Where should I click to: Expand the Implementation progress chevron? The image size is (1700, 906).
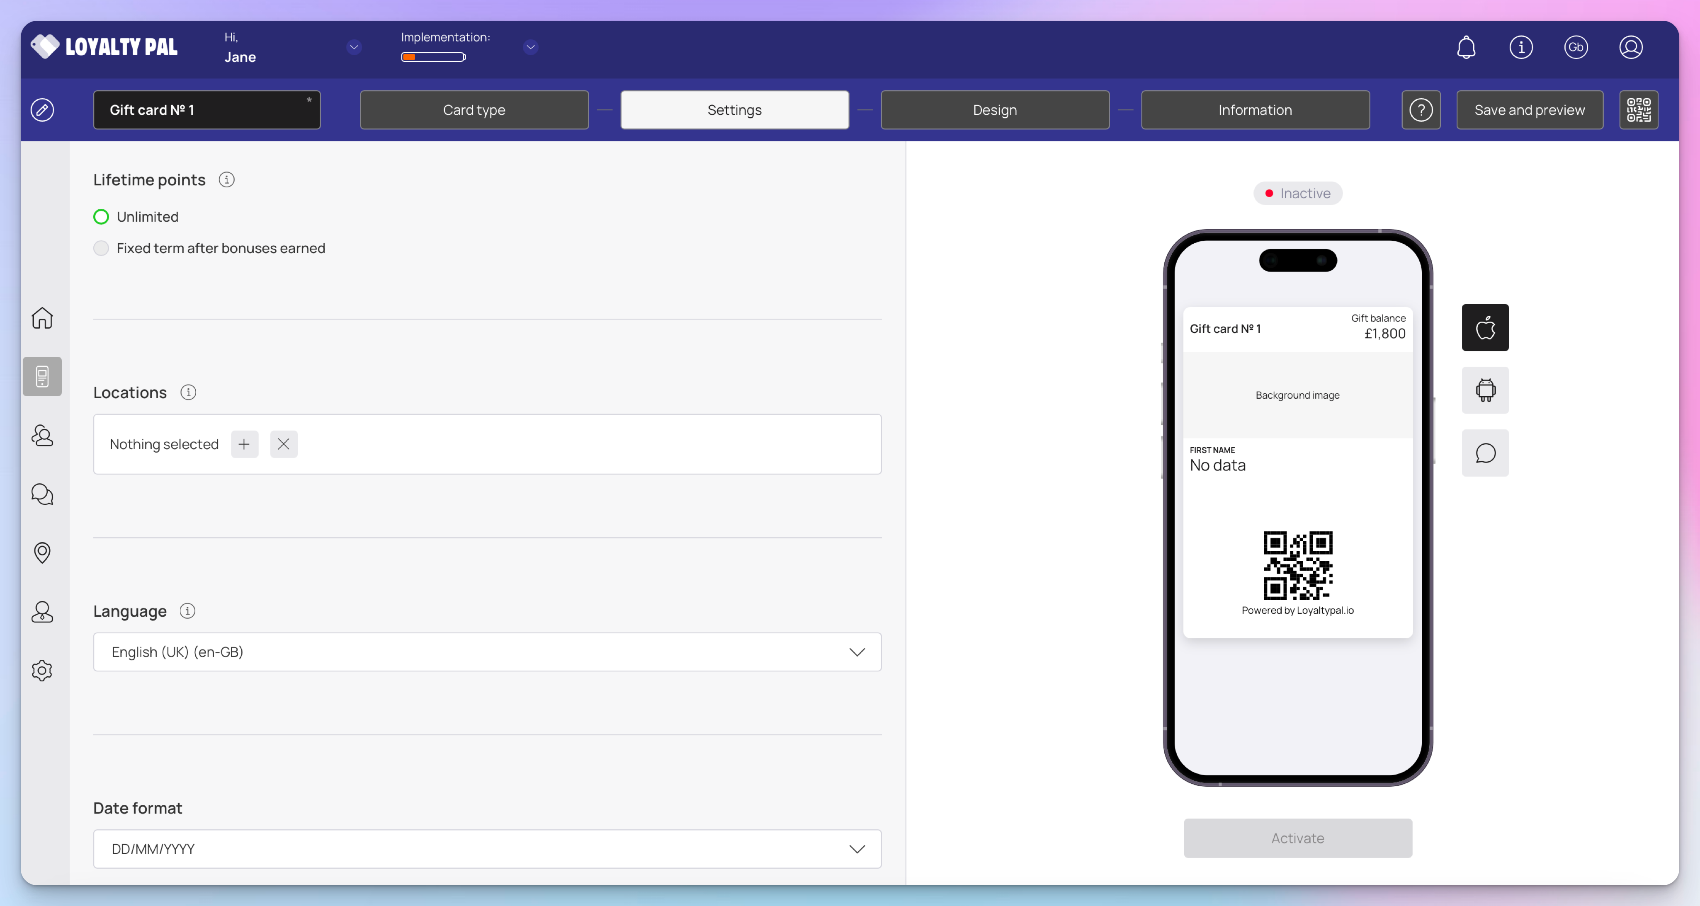pyautogui.click(x=531, y=48)
